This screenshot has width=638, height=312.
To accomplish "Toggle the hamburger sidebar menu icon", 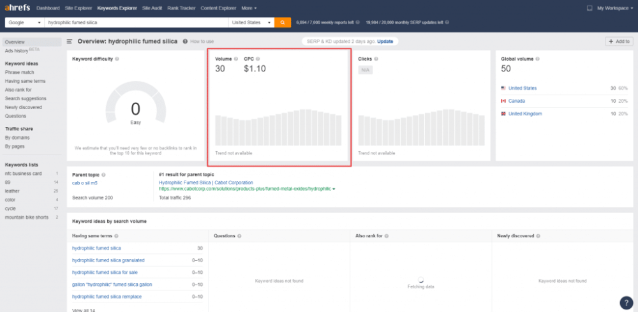I will pyautogui.click(x=70, y=41).
